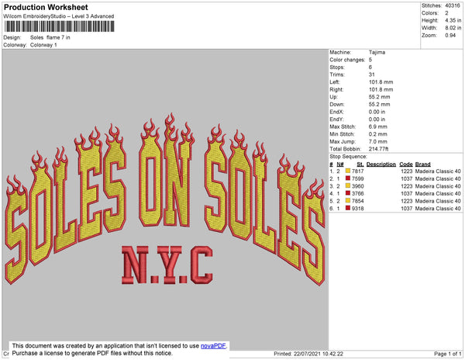The height and width of the screenshot is (360, 465).
Task: Select the Left value 101.8 mm
Action: tap(381, 82)
